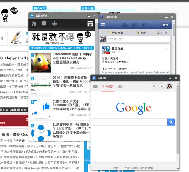This screenshot has height=172, width=189.
Task: Open the Google panel hamburger menu icon
Action: pyautogui.click(x=95, y=86)
